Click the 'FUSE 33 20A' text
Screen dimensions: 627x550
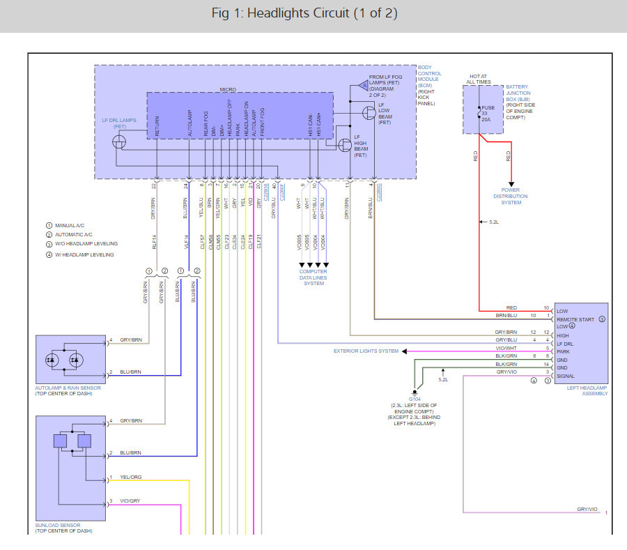point(488,114)
